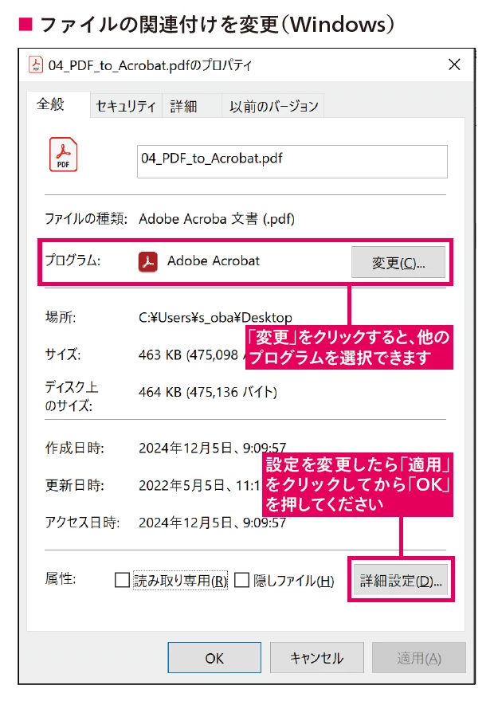Click the 適用(A) button
Image resolution: width=494 pixels, height=701 pixels.
pos(419,658)
